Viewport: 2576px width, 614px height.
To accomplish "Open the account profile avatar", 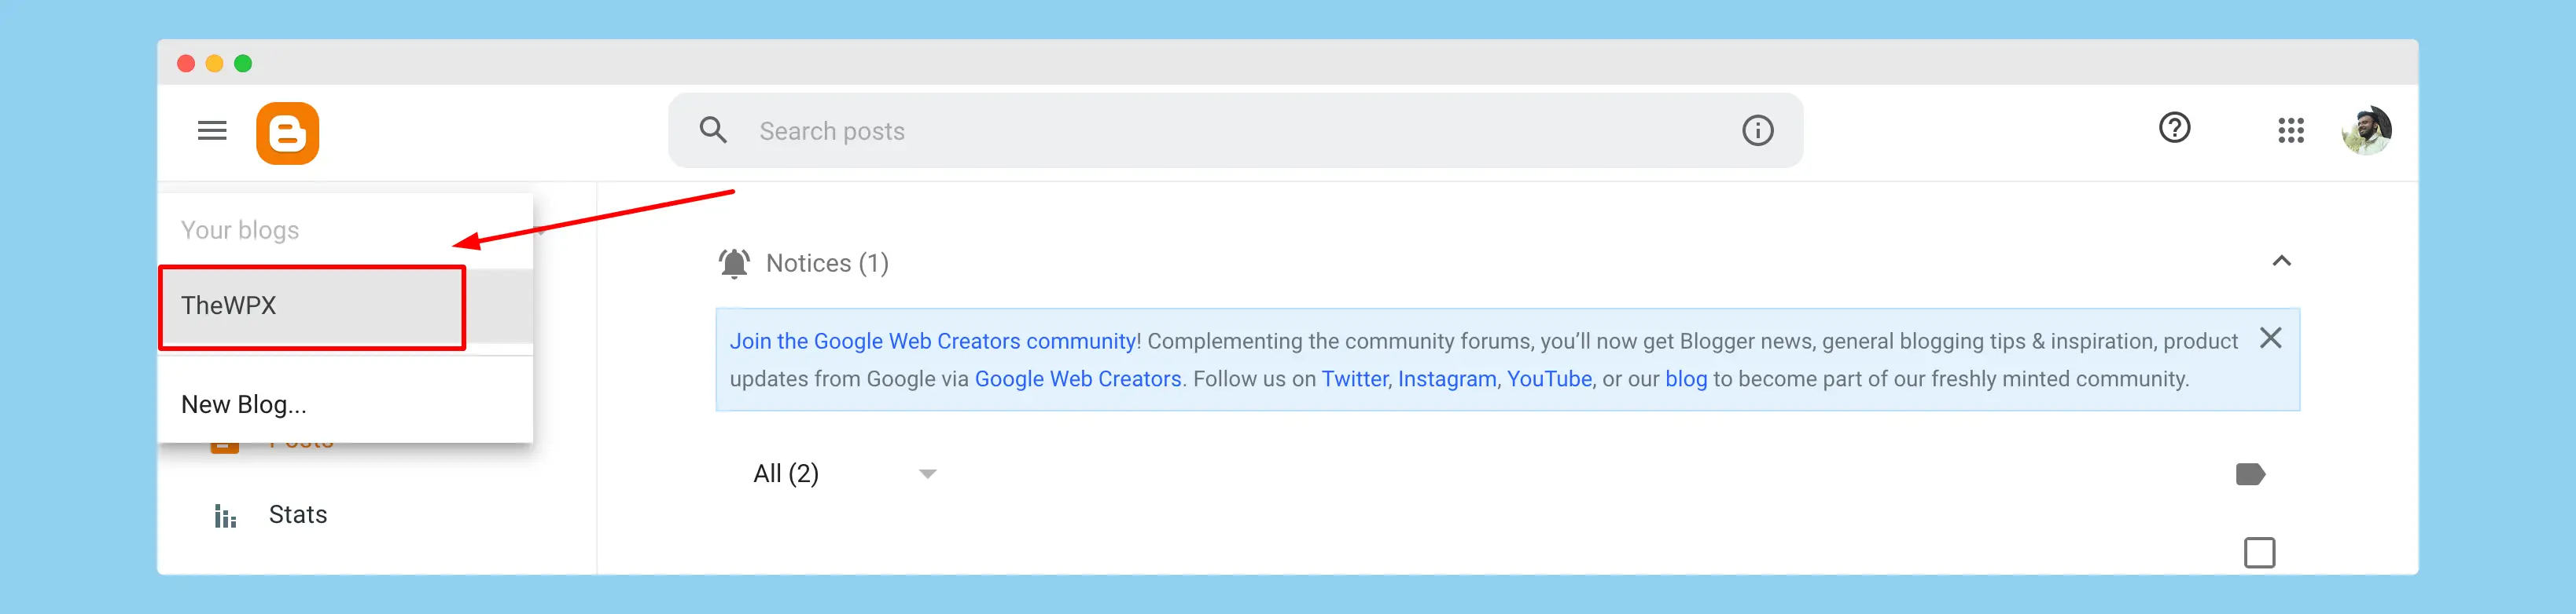I will pos(2366,131).
